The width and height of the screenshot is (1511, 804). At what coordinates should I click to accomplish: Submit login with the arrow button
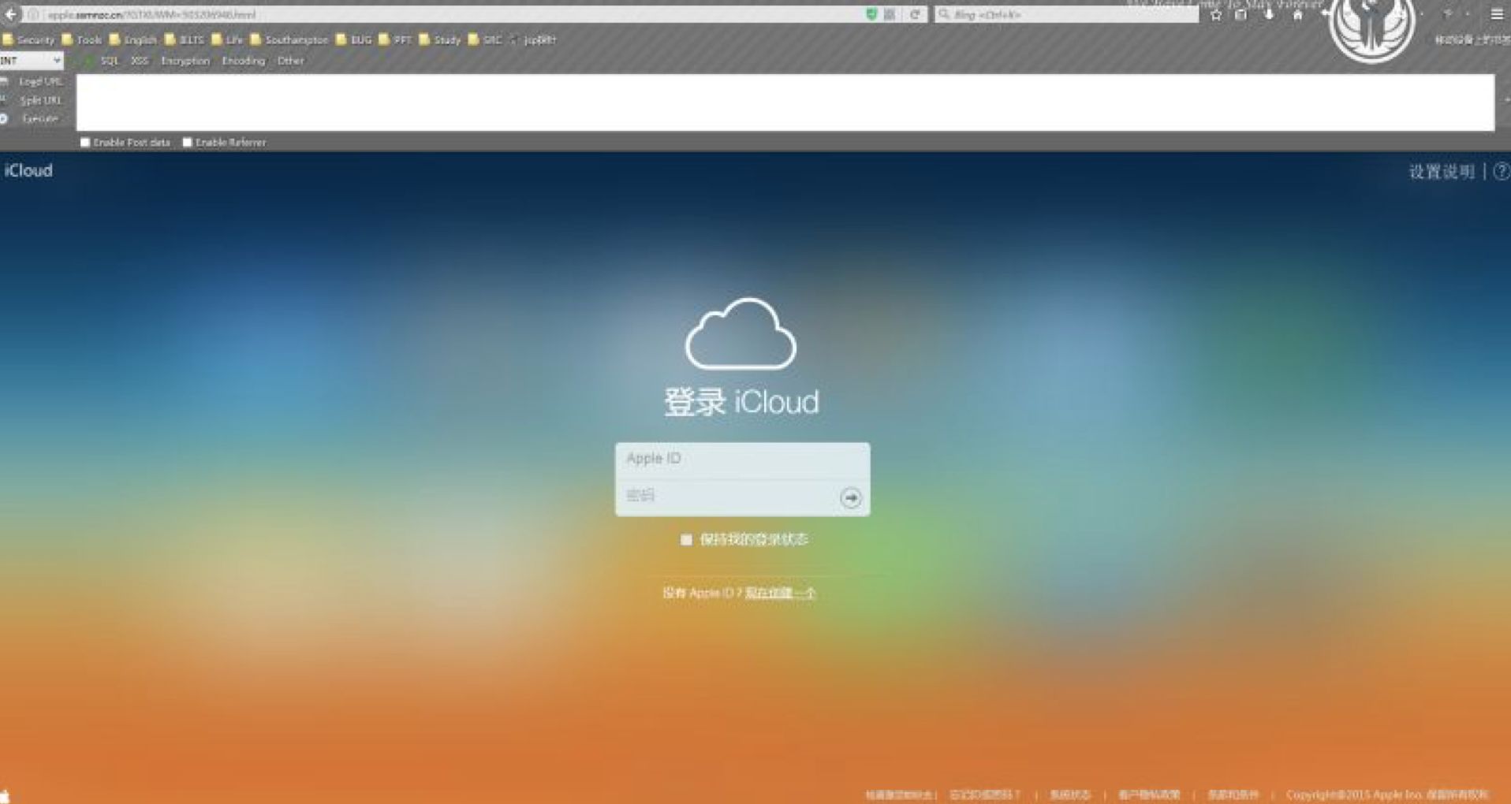click(850, 497)
